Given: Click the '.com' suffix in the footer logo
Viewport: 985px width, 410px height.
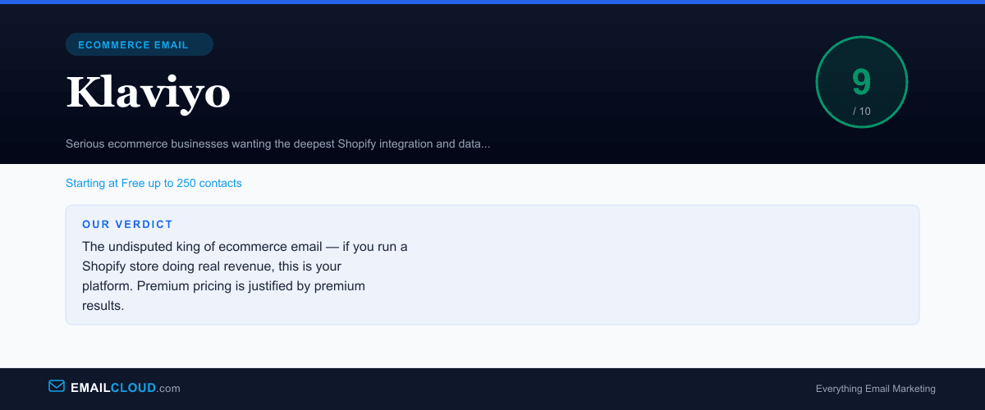Looking at the screenshot, I should (x=168, y=388).
